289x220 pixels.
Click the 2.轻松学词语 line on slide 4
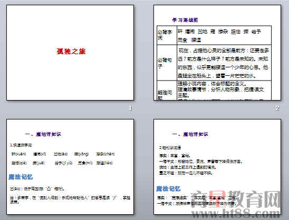[x=170, y=148]
